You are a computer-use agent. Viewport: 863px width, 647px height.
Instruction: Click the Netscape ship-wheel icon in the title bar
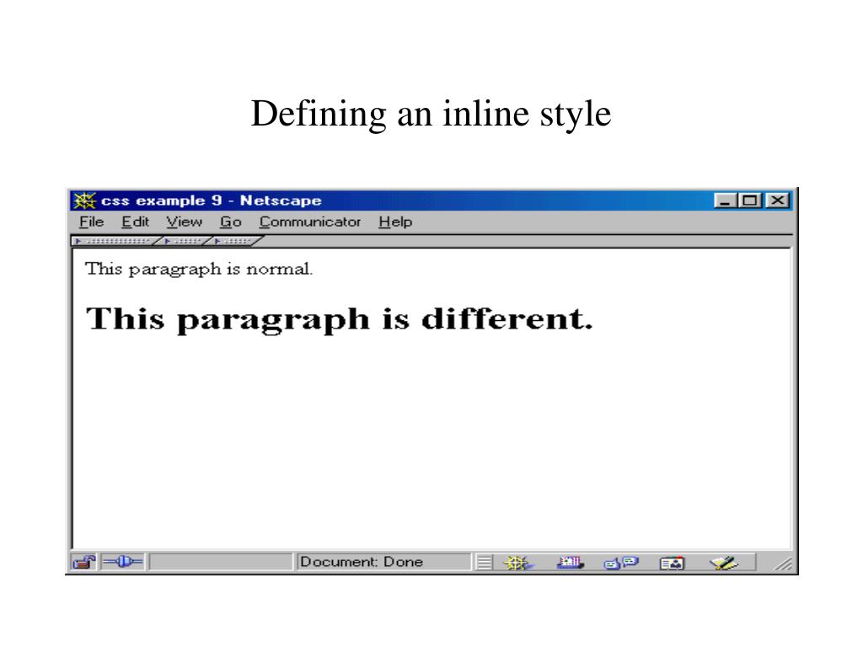coord(85,201)
